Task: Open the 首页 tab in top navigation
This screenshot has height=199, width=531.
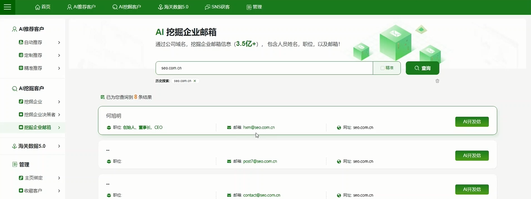Action: [43, 7]
